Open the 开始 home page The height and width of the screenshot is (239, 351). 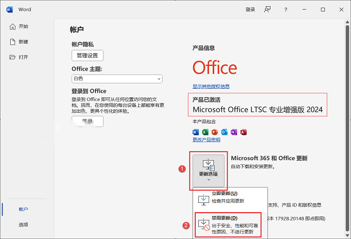(19, 26)
